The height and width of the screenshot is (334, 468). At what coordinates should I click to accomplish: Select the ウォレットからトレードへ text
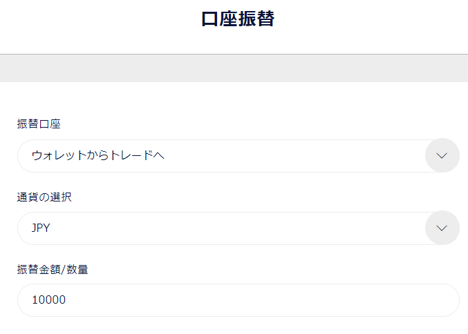point(98,156)
